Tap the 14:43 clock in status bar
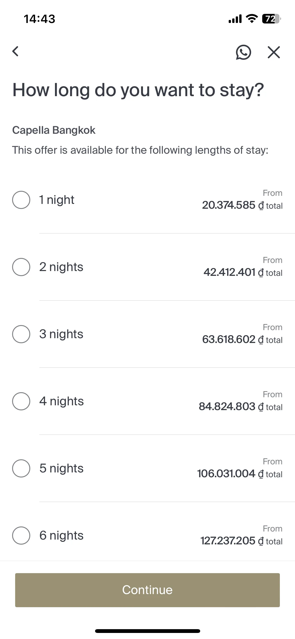 click(39, 19)
